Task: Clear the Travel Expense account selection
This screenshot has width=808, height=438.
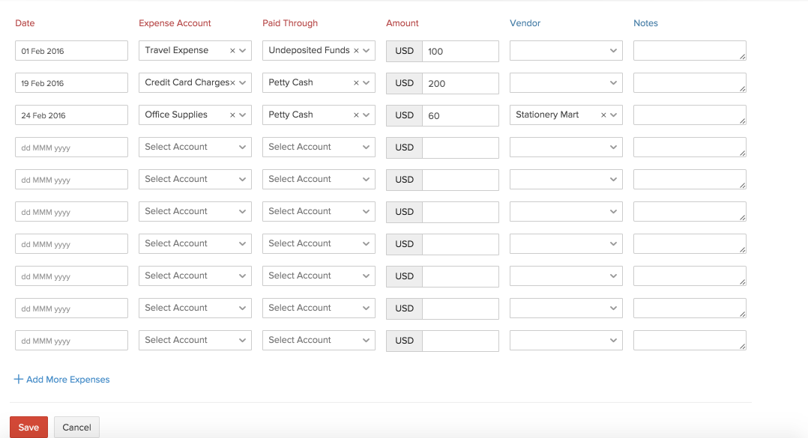Action: point(232,51)
